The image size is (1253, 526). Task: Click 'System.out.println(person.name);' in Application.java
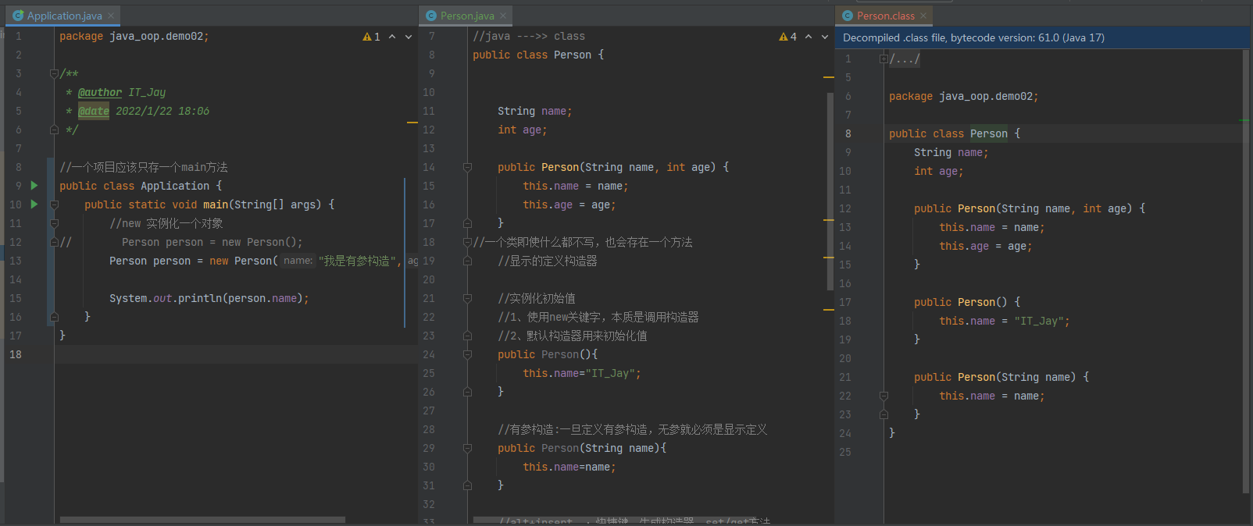(x=209, y=298)
